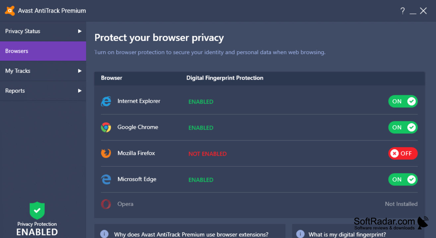Expand the My Tracks submenu arrow
The width and height of the screenshot is (436, 238).
80,71
